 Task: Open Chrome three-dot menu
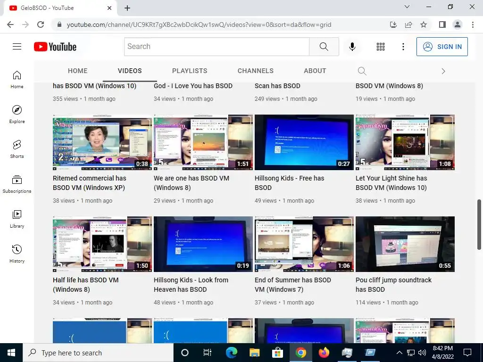pos(473,25)
